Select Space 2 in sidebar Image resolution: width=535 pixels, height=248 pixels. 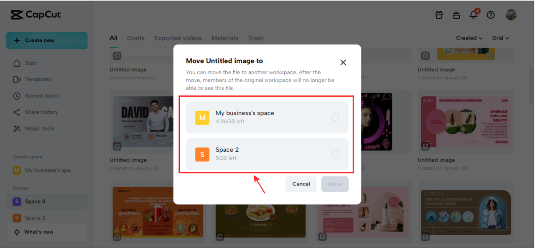pos(47,218)
